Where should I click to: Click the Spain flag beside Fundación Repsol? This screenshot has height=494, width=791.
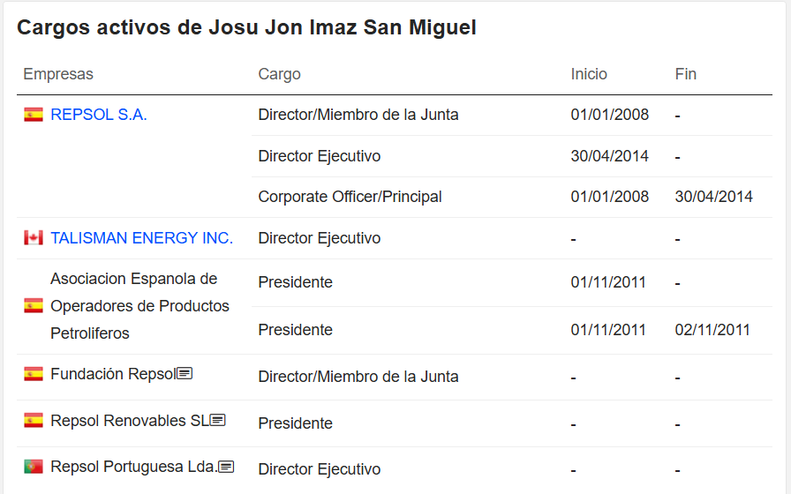(34, 374)
